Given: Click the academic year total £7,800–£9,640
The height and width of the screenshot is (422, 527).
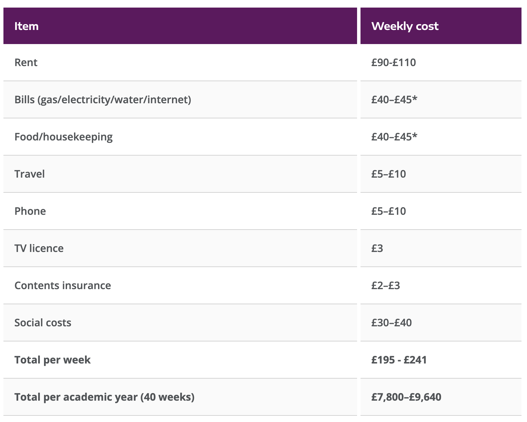Looking at the screenshot, I should [406, 397].
